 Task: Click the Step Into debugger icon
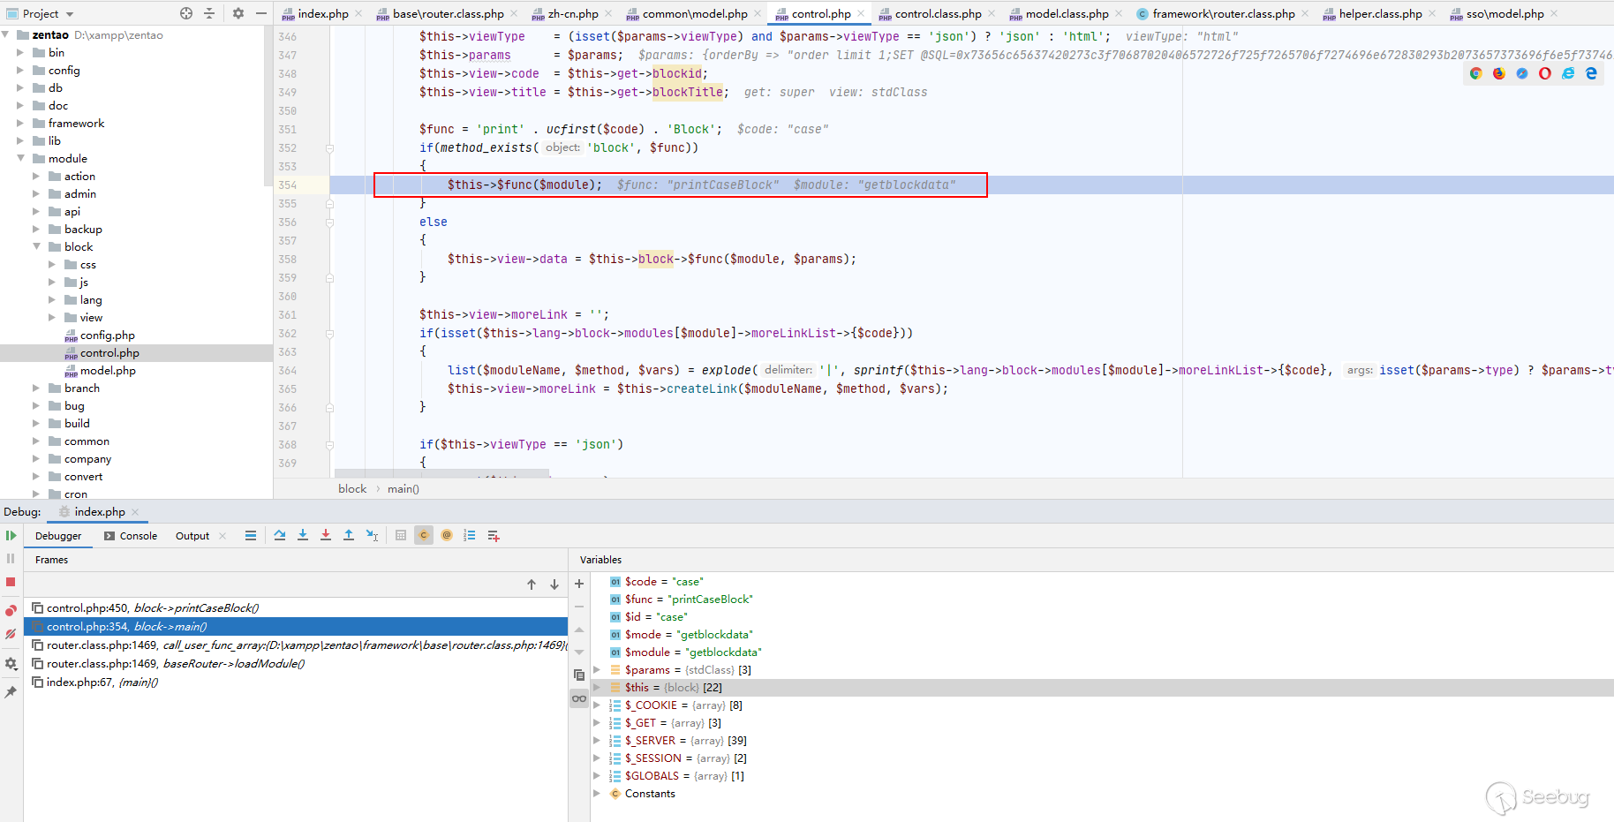pyautogui.click(x=303, y=535)
